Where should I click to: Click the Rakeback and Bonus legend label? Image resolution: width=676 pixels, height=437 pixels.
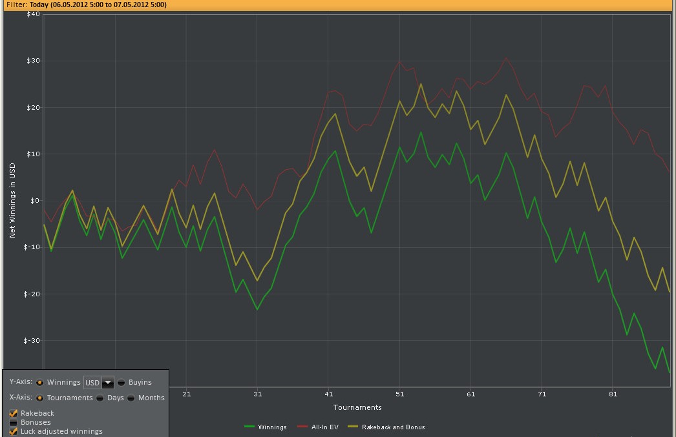393,427
